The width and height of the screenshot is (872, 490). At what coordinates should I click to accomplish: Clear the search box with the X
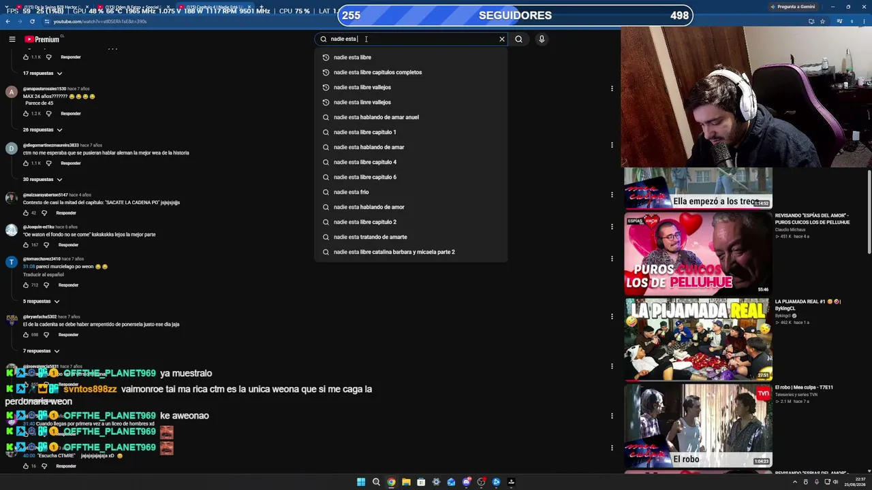(x=502, y=39)
